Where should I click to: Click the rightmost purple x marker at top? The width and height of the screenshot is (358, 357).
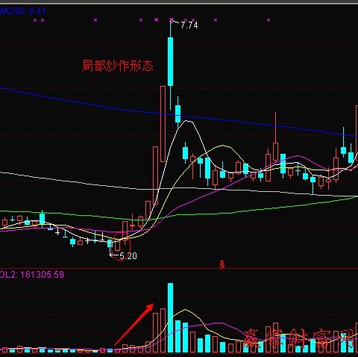point(268,20)
